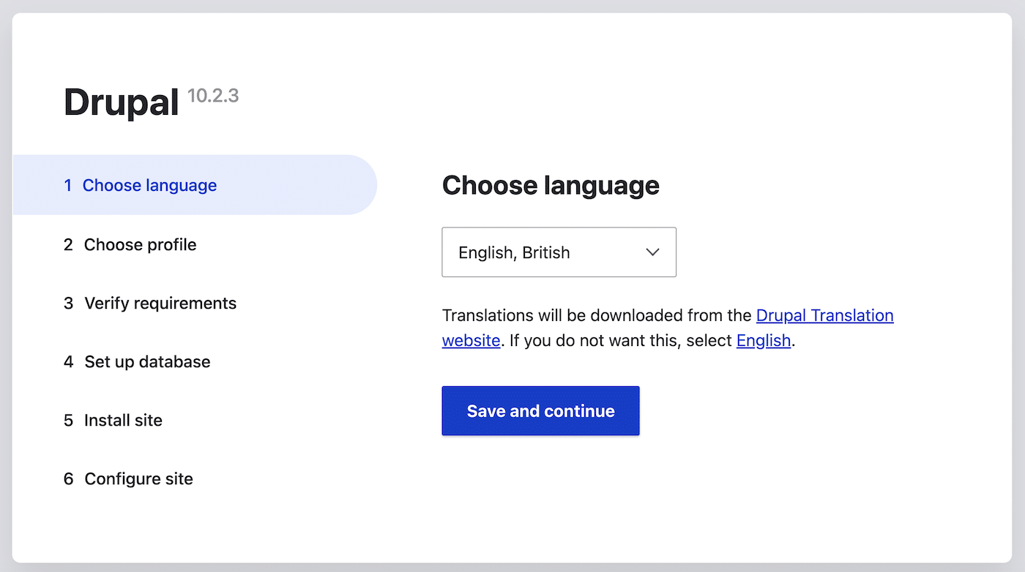The height and width of the screenshot is (572, 1025).
Task: Click the Configure site step
Action: pyautogui.click(x=138, y=478)
